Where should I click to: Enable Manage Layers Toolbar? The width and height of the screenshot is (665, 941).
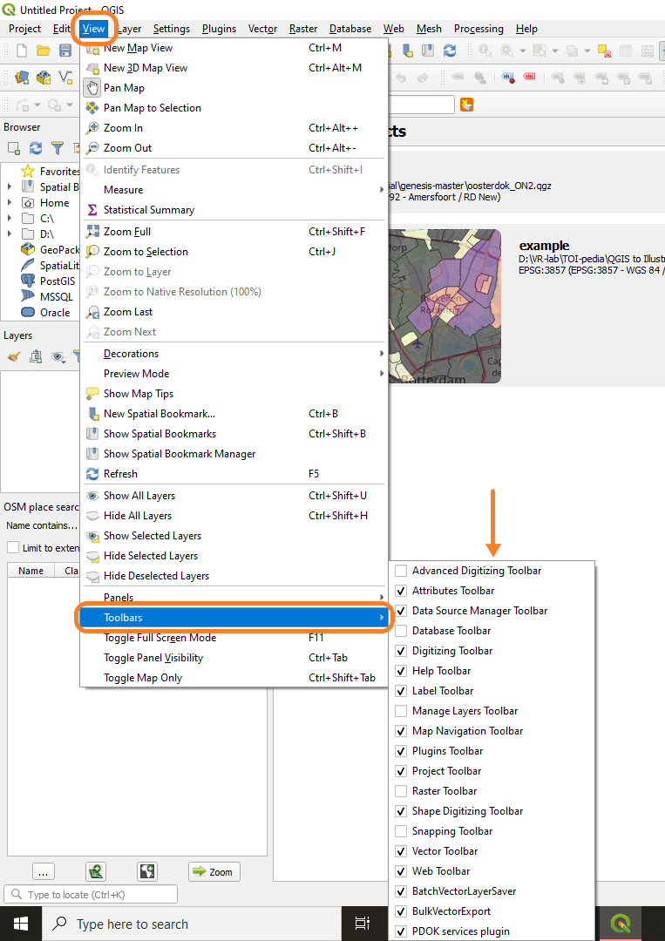401,711
